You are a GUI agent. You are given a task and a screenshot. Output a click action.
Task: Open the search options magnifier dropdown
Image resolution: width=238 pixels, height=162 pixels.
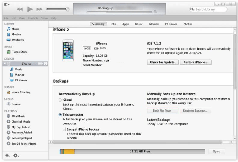coord(192,10)
